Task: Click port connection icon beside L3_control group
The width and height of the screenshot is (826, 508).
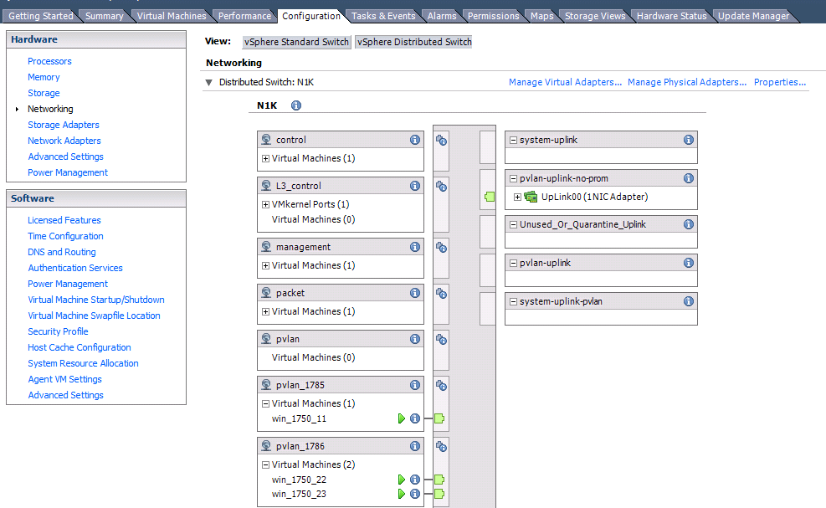Action: point(441,186)
